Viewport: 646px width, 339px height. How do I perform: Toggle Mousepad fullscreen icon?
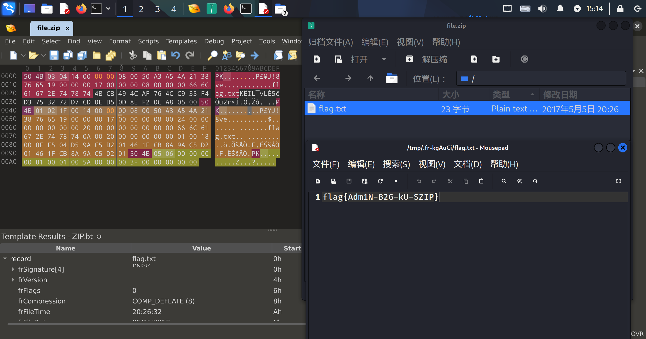[x=618, y=181]
